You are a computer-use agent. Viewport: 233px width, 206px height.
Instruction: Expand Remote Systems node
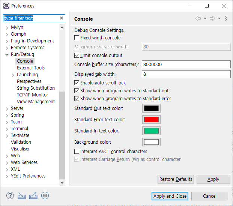point(7,48)
